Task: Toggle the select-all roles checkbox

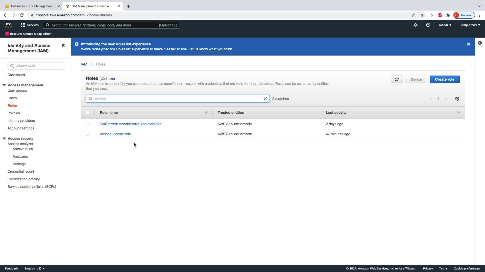Action: tap(88, 112)
